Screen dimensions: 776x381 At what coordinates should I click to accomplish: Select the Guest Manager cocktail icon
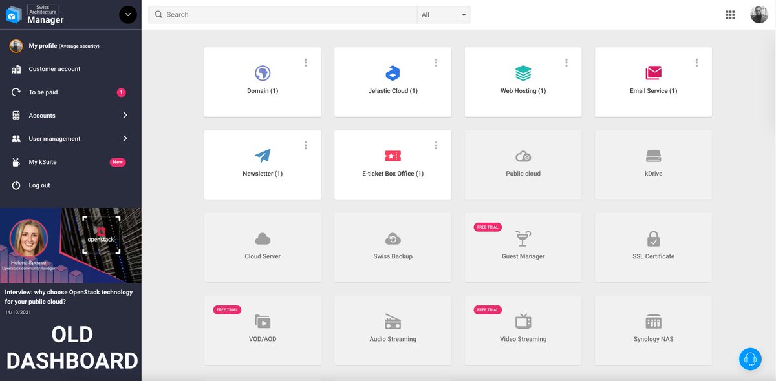pyautogui.click(x=523, y=238)
